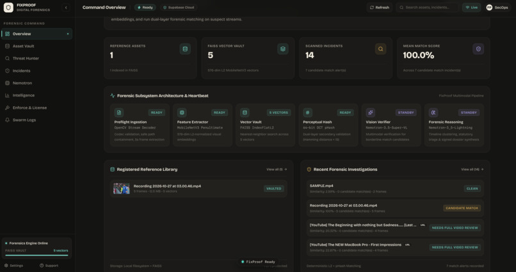Click the Enforce & License key icon

pos(7,108)
